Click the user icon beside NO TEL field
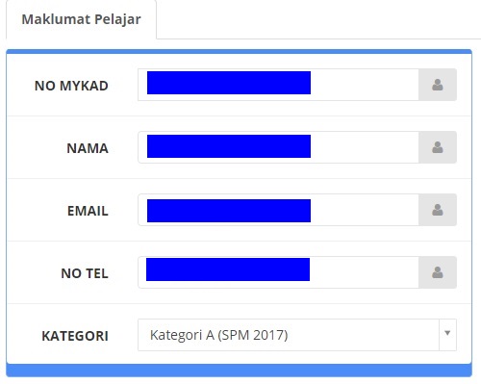481x384 pixels. click(438, 272)
